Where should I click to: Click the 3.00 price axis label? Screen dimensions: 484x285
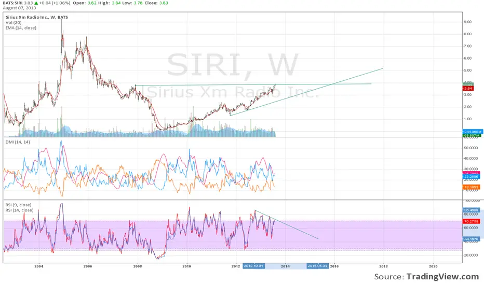pyautogui.click(x=467, y=95)
